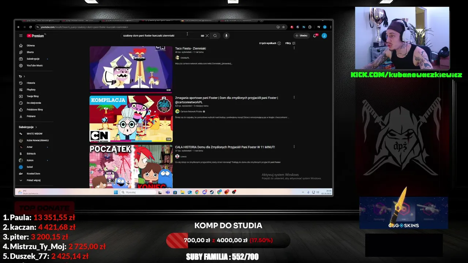Open the account avatar menu
468x263 pixels.
(324, 36)
